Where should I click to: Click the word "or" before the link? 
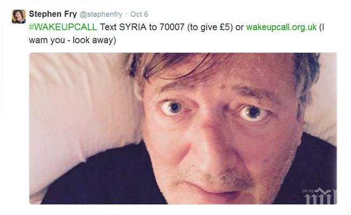coord(240,27)
